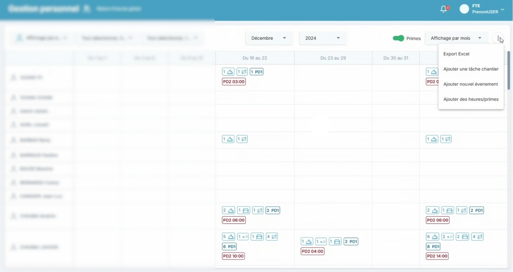
Task: Choose Ajouter une tâche chantier
Action: (471, 69)
